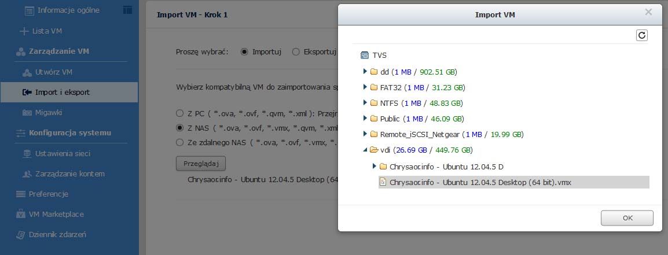Open Utwórz VM in the sidebar
Screen dimensions: 668x255
pos(54,72)
